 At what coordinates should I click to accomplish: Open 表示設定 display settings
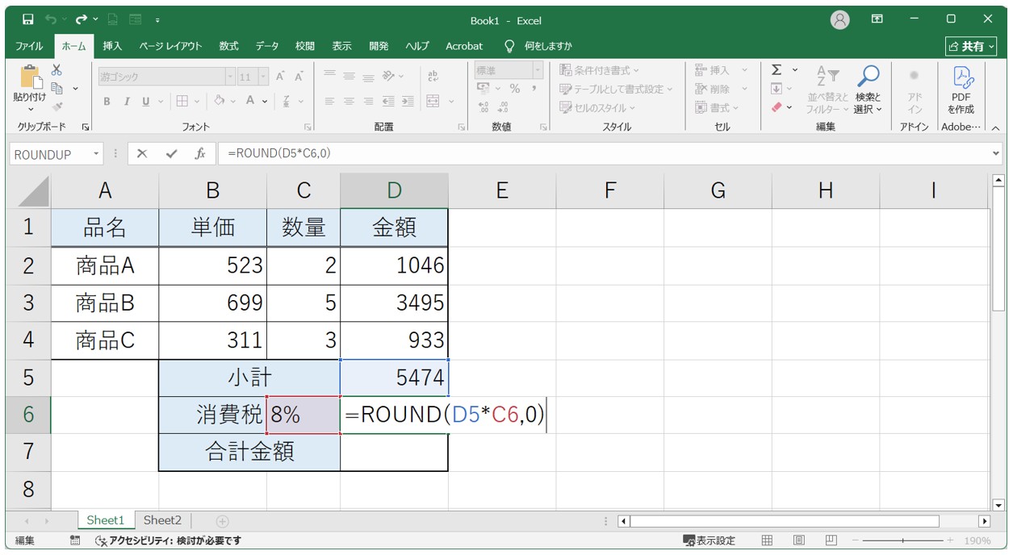click(x=709, y=540)
